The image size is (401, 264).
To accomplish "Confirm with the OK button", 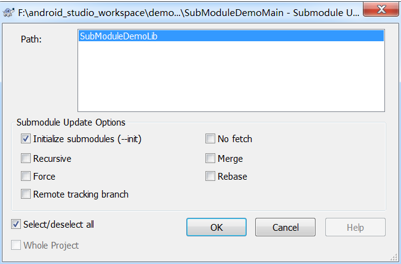I will 216,227.
